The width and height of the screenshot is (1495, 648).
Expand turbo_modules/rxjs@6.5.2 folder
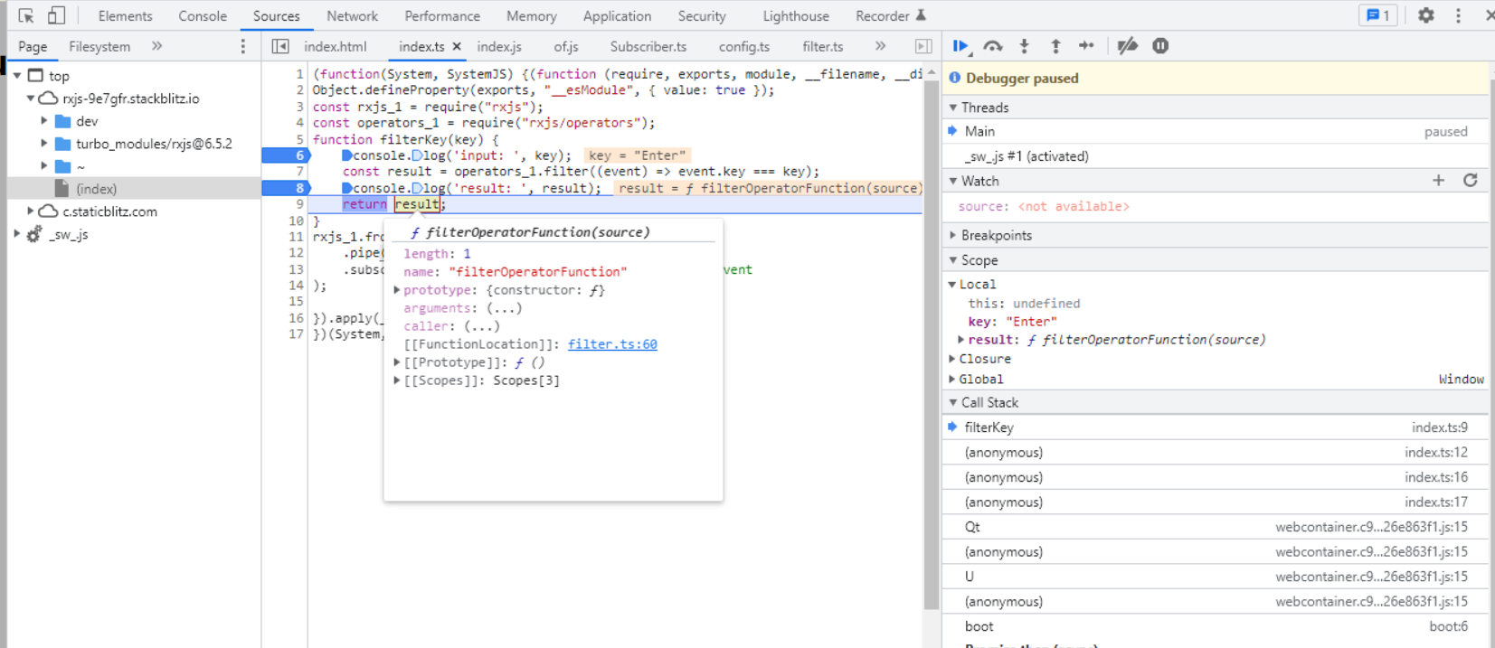coord(44,144)
